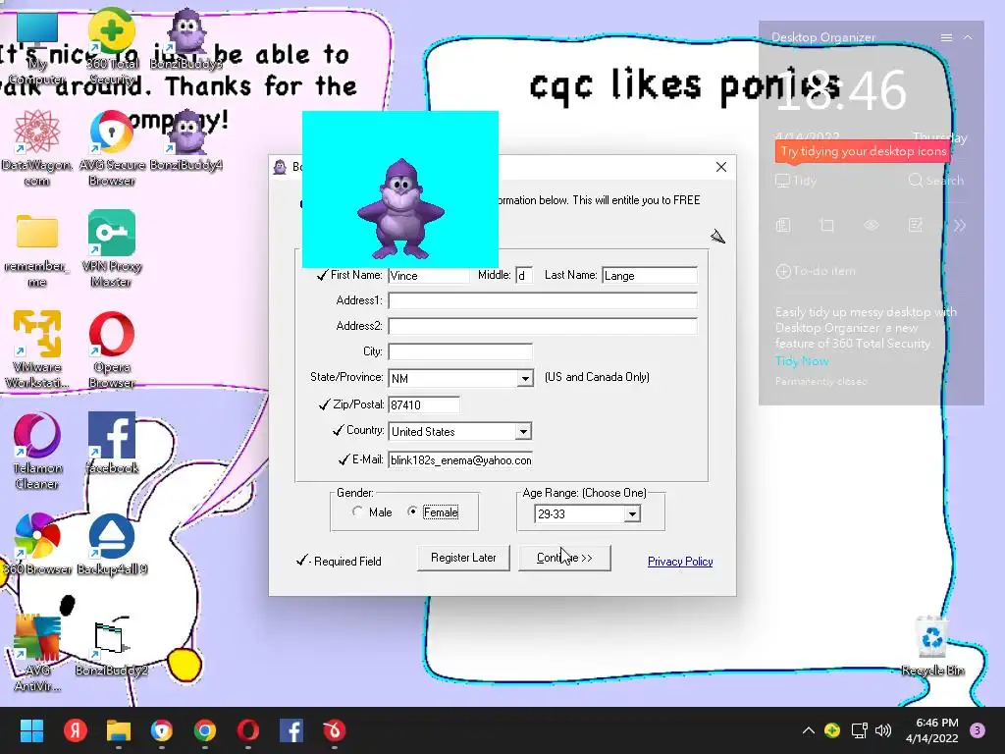The height and width of the screenshot is (754, 1005).
Task: Launch the BonziBuddy4 desktop shortcut
Action: point(186,139)
